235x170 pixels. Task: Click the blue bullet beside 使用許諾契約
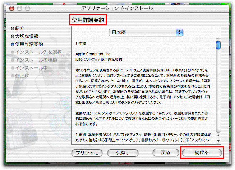(13, 44)
